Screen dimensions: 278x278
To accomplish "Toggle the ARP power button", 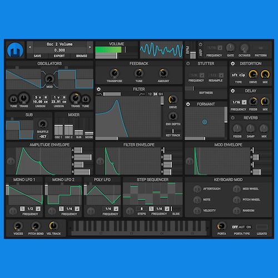I will (x=201, y=44).
